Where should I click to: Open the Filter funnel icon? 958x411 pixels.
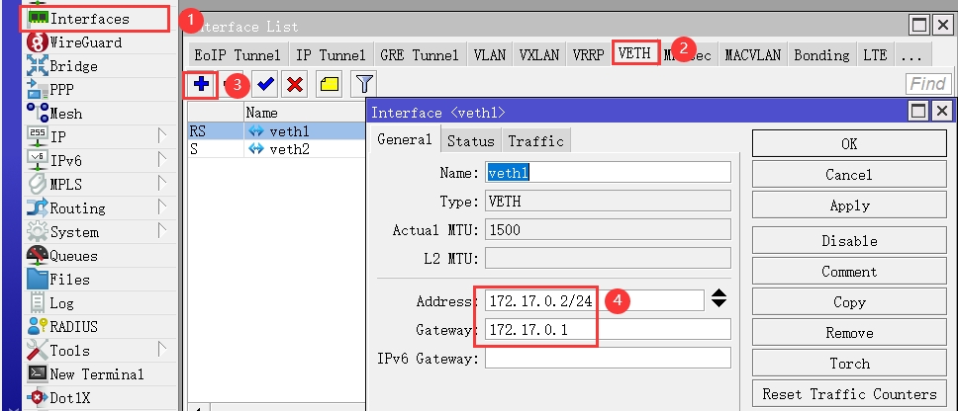coord(364,85)
